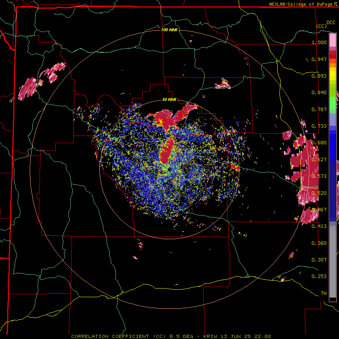Viewport: 339px width, 339px height.
Task: Select the 0.680 scale value
Action: [x=319, y=143]
